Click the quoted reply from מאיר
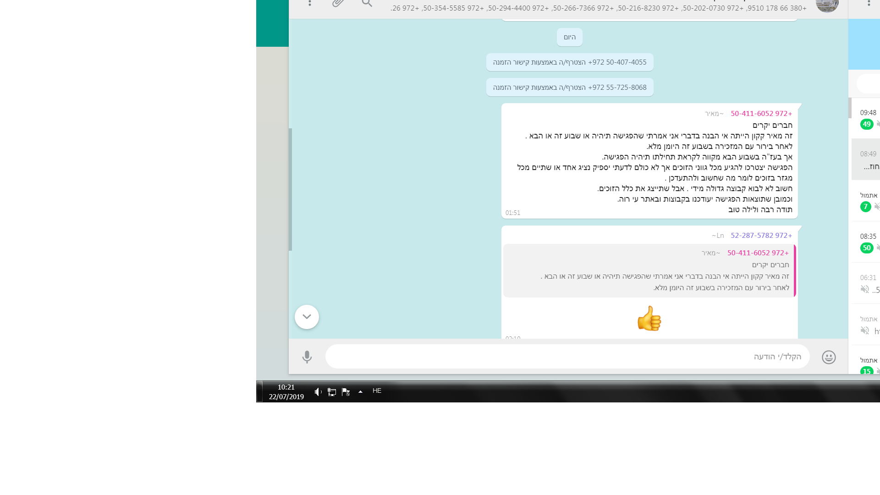The height and width of the screenshot is (495, 880). (649, 270)
